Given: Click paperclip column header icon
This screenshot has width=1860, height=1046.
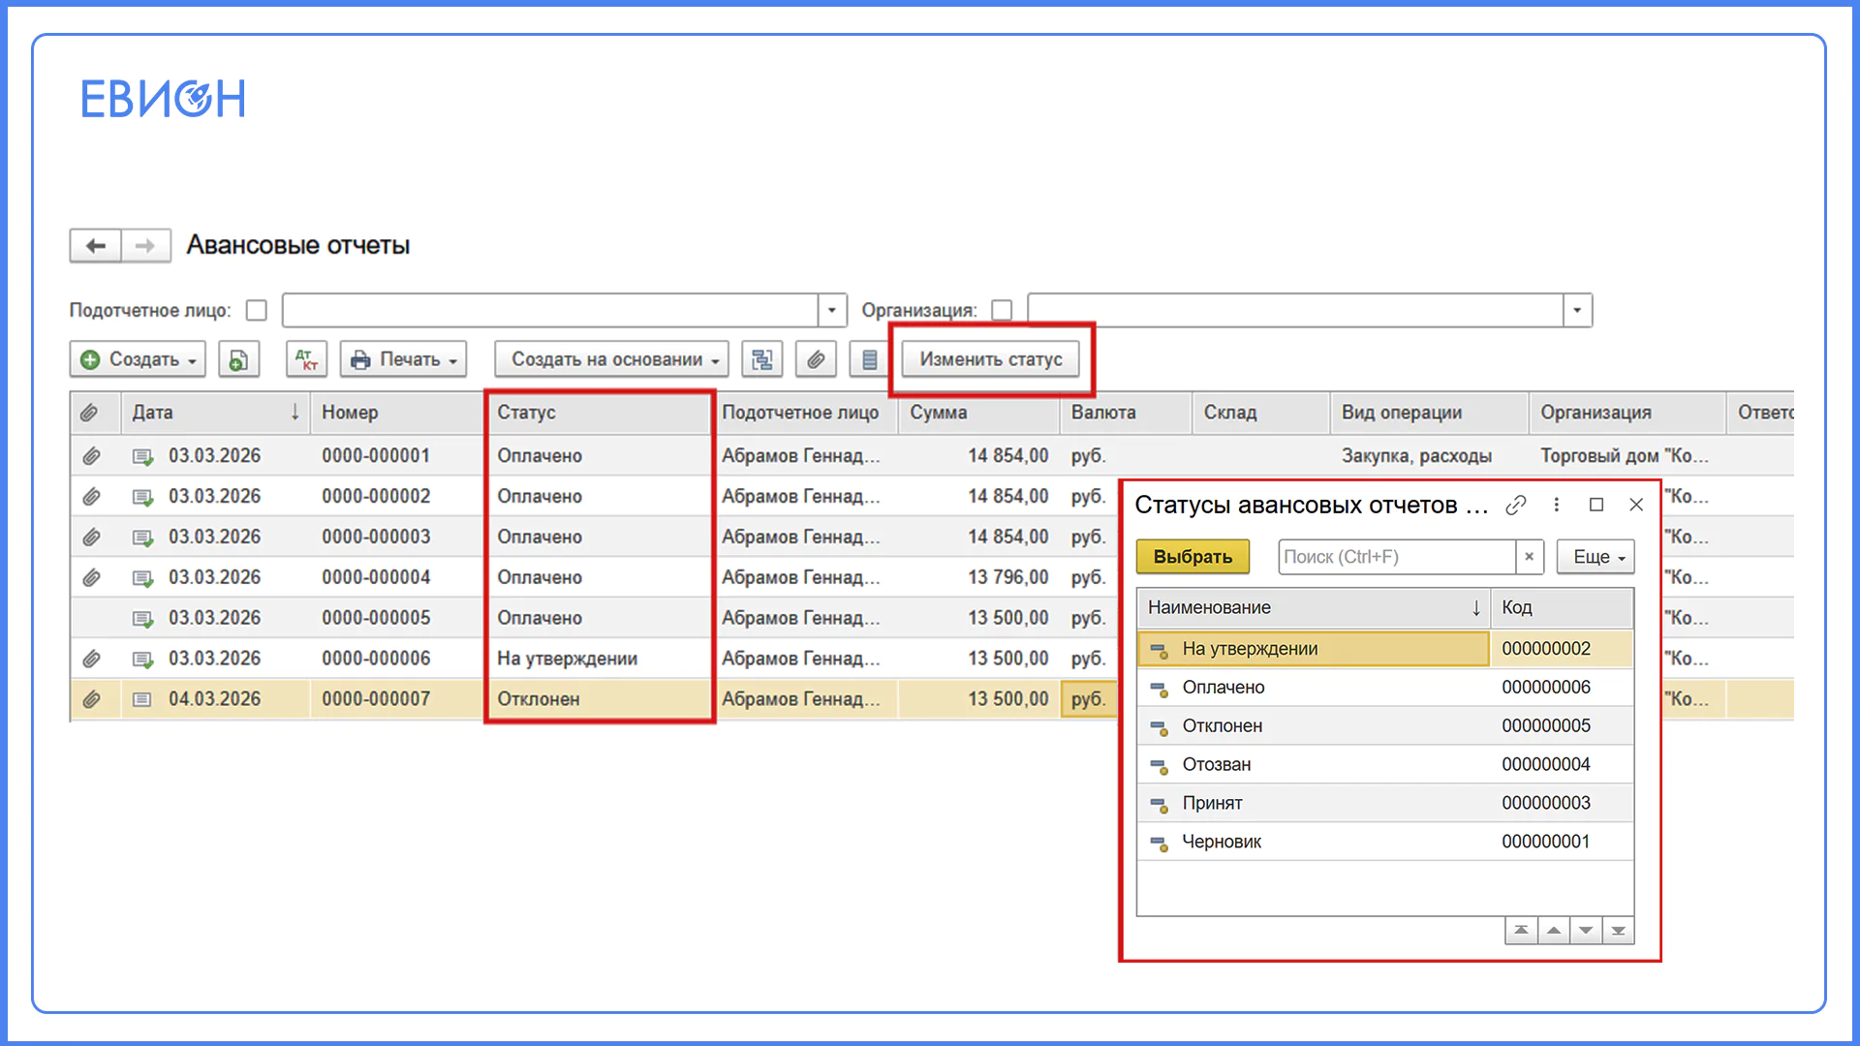Looking at the screenshot, I should point(89,413).
